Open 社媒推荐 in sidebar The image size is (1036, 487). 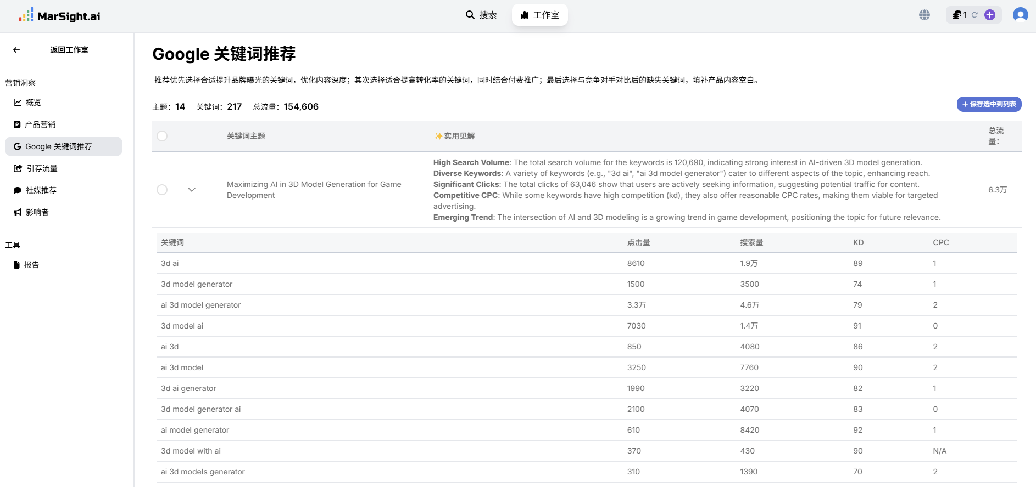click(x=41, y=190)
